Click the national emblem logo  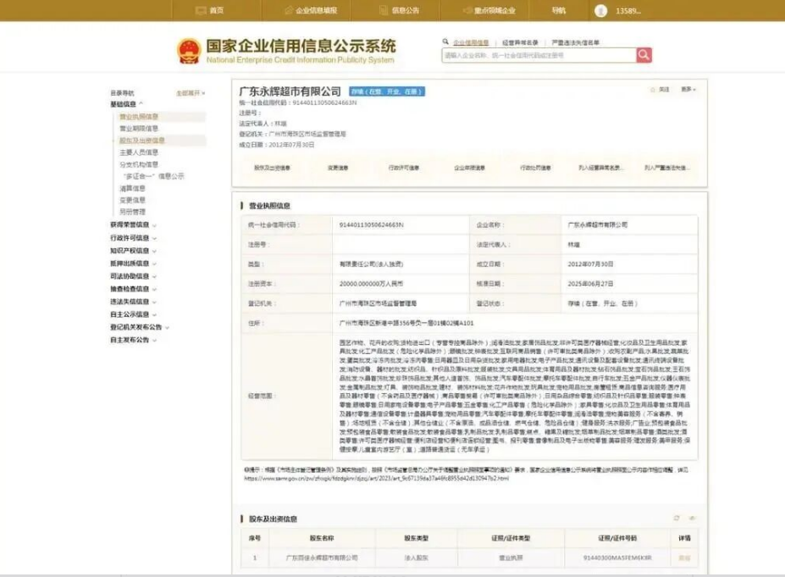tap(189, 52)
